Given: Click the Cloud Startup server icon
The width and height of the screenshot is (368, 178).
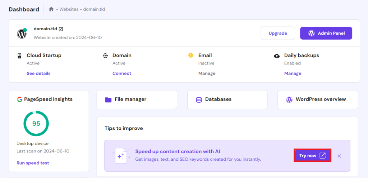Looking at the screenshot, I should point(19,55).
